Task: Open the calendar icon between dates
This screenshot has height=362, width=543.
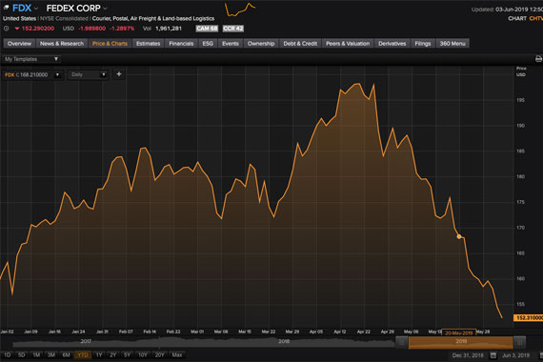Action: coord(493,355)
